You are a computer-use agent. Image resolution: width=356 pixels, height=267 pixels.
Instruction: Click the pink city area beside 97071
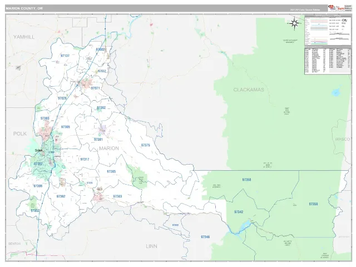point(86,83)
